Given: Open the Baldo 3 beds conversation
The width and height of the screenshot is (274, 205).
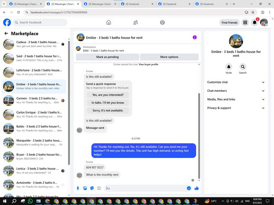Looking at the screenshot, I should [34, 128].
